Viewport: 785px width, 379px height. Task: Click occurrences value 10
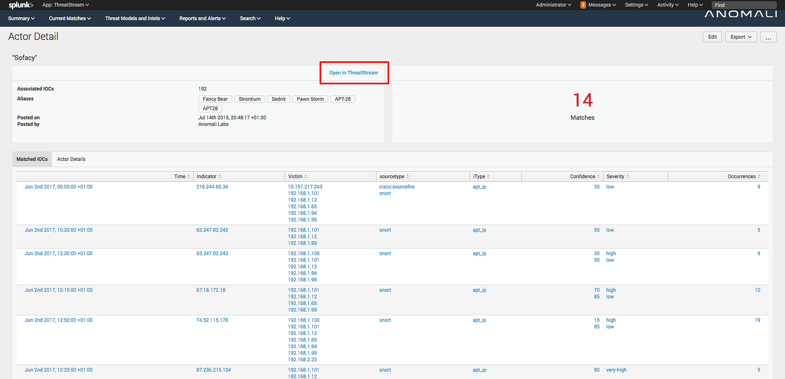(x=758, y=290)
